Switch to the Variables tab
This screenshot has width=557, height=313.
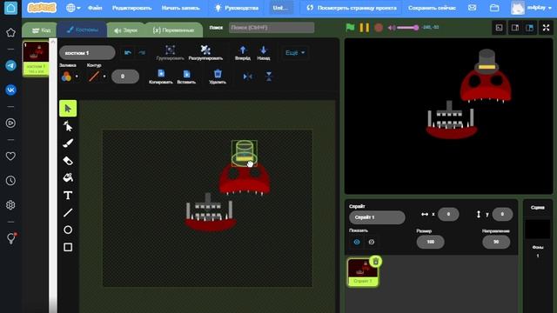[173, 30]
